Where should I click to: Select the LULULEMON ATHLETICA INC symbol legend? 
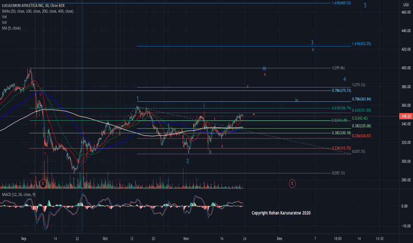(33, 5)
